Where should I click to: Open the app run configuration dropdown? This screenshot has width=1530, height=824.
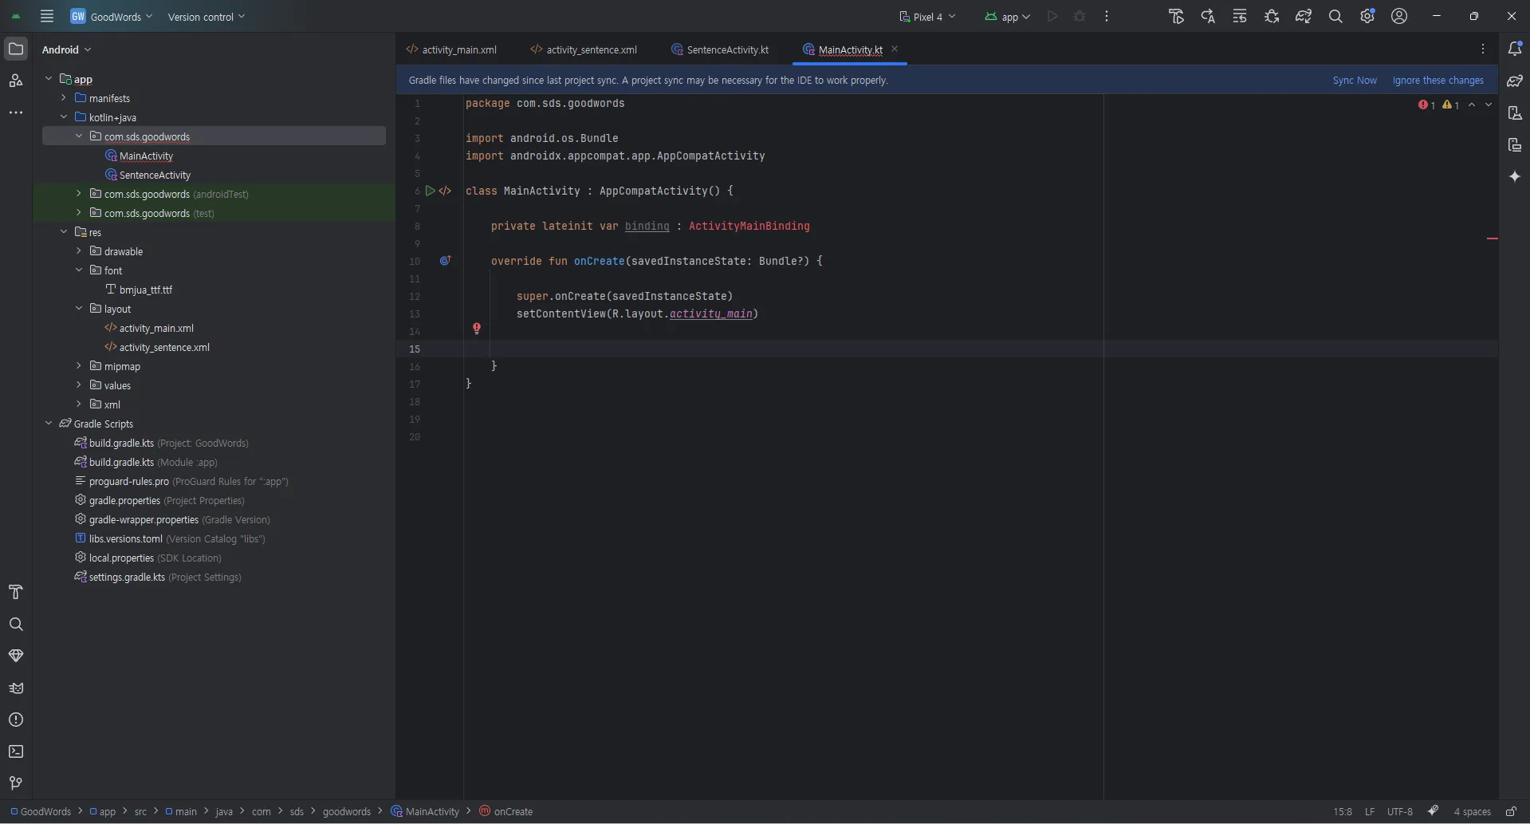click(1008, 16)
